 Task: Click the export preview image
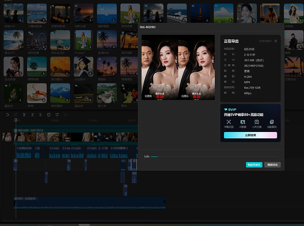pos(178,67)
